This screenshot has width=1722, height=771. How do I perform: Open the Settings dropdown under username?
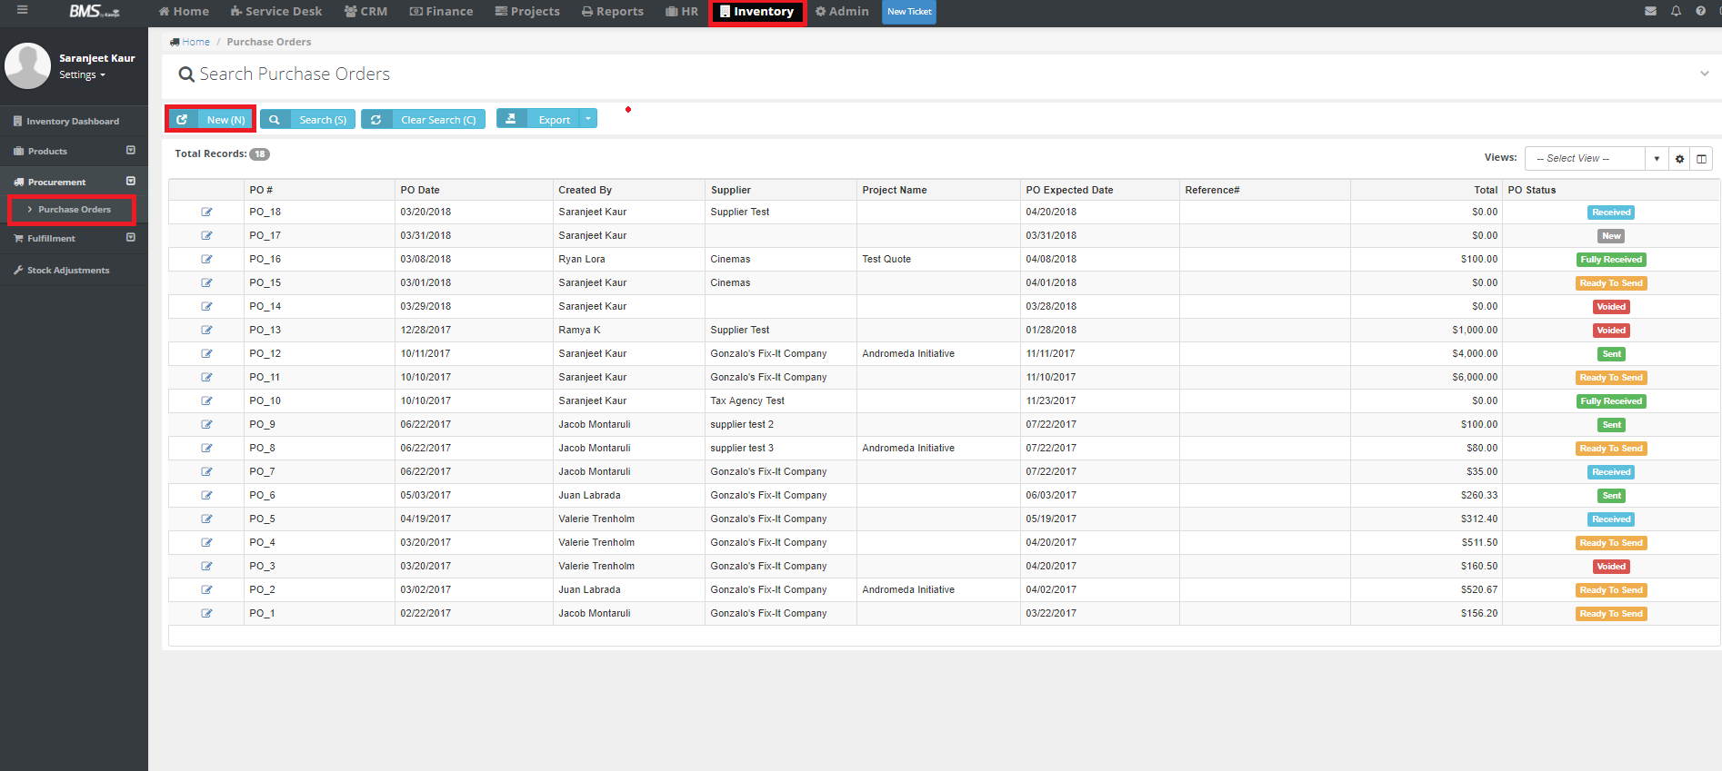(82, 75)
